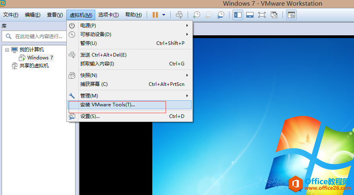Viewport: 354px width, 195px height.
Task: Expand the 可移动设备(D) submenu
Action: point(130,35)
